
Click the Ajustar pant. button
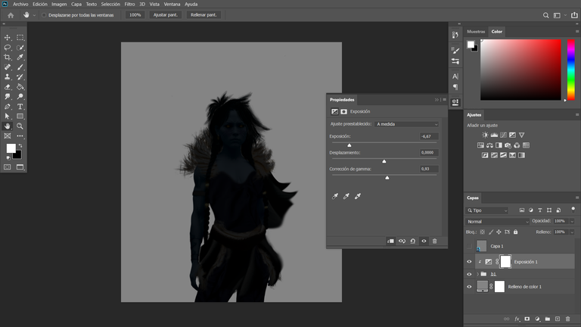click(x=166, y=15)
